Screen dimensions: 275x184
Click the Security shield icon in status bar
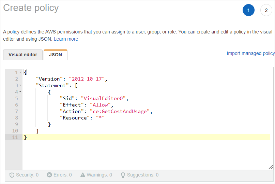point(12,175)
